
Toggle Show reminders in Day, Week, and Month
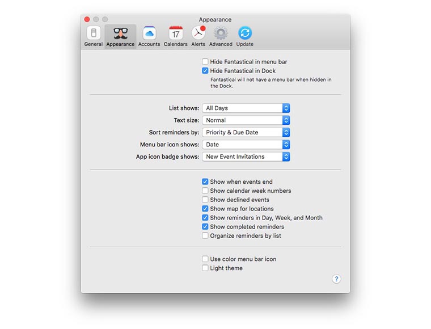click(x=205, y=218)
